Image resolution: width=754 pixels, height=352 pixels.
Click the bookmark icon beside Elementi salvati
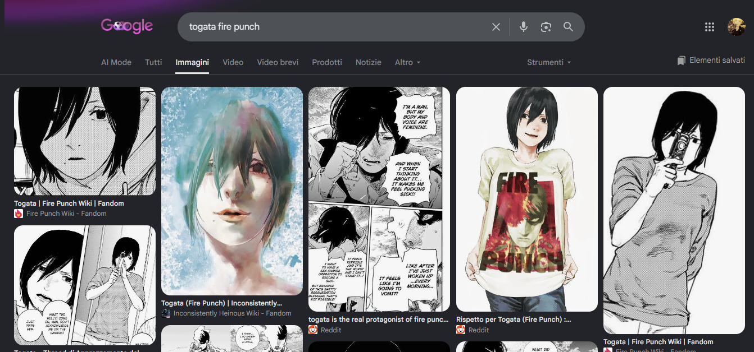[x=682, y=61]
